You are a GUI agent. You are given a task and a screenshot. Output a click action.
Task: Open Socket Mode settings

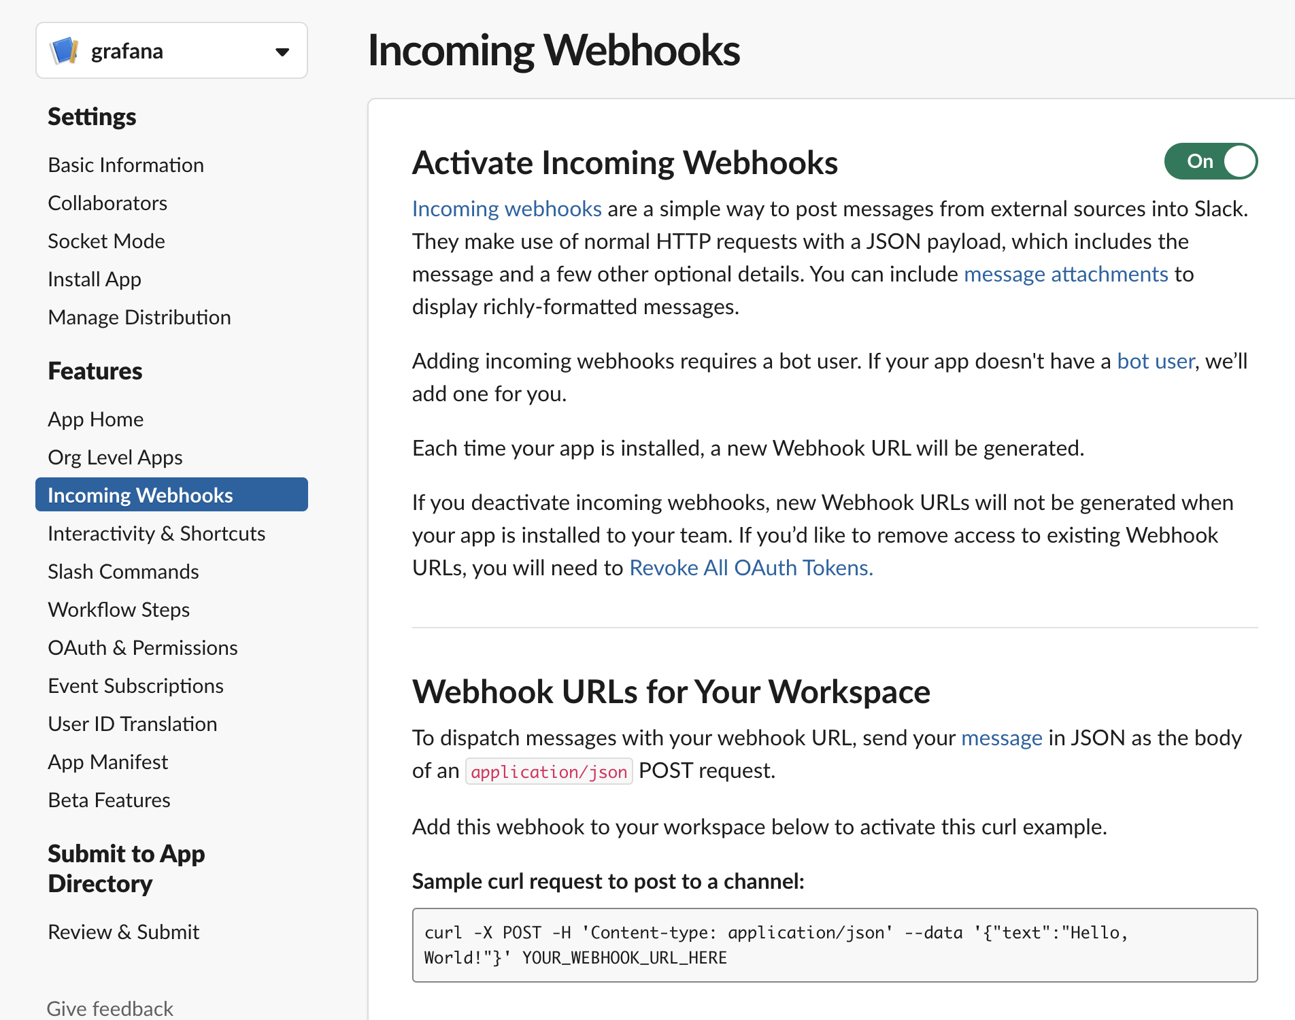[x=106, y=241]
